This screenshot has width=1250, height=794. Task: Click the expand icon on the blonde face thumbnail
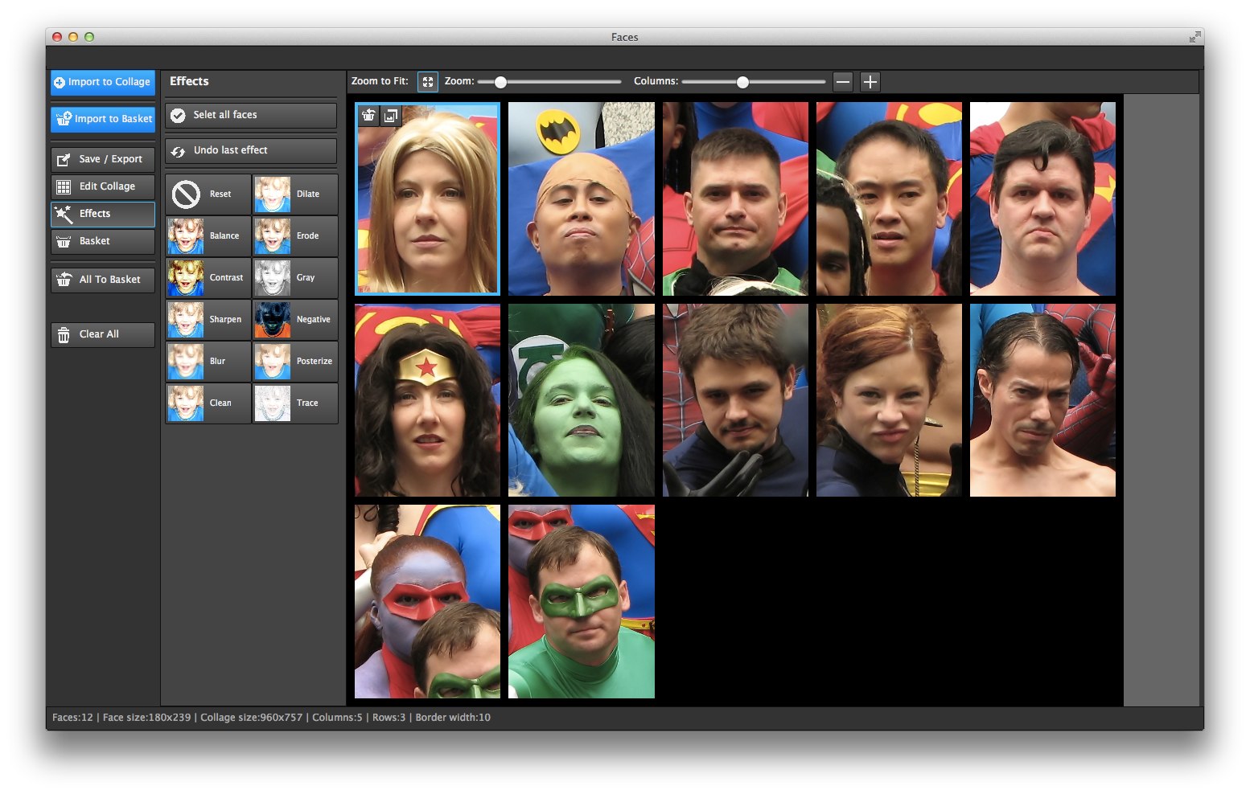pos(390,116)
